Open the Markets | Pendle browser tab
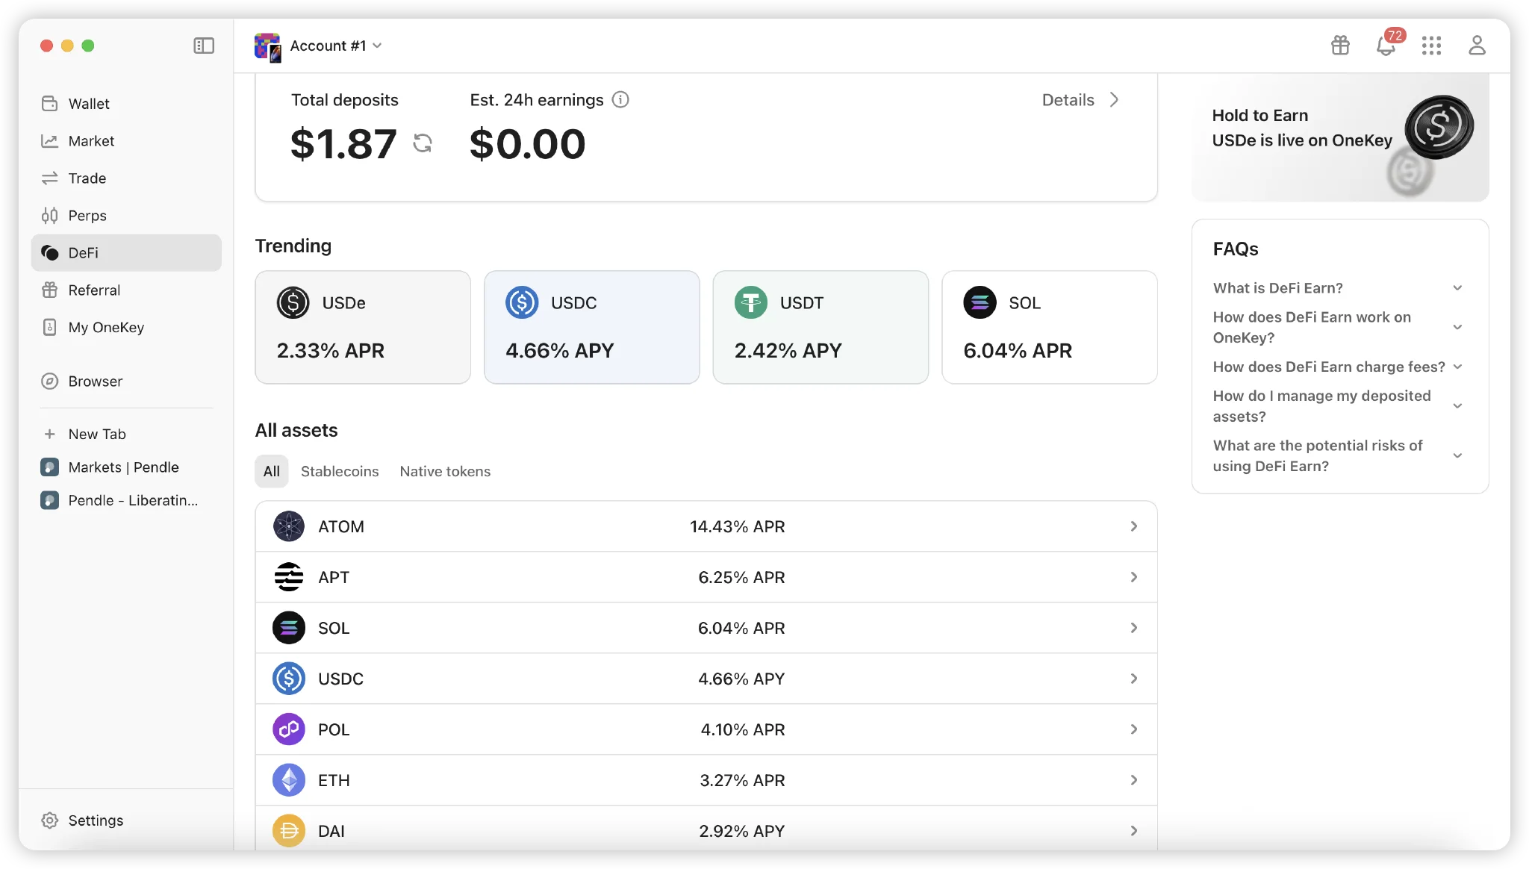Image resolution: width=1529 pixels, height=869 pixels. tap(123, 467)
